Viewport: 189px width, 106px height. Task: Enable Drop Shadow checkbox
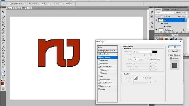(99, 54)
